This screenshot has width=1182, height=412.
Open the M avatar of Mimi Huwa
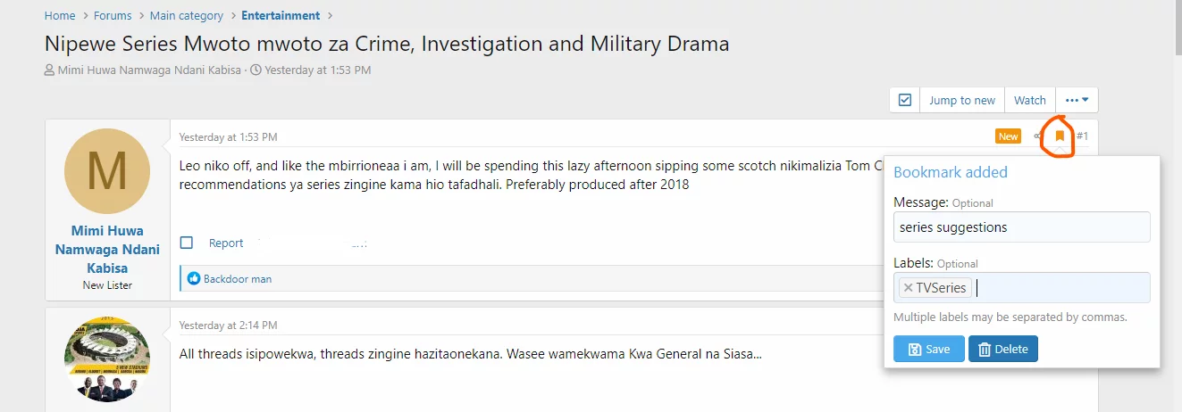(x=106, y=171)
